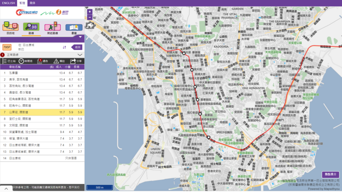Select stop 1 泓景臺 in the list
342x192 pixels.
[x=42, y=73]
